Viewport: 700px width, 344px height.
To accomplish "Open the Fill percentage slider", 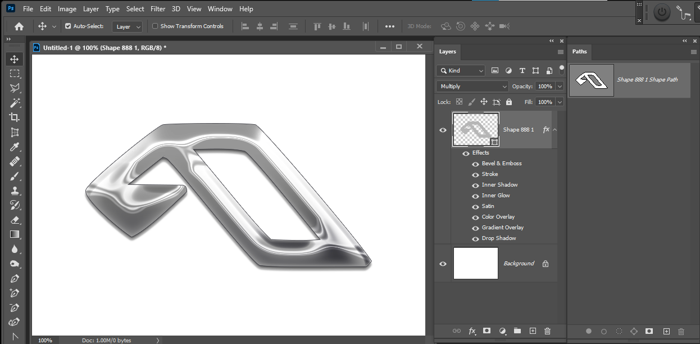I will click(560, 102).
